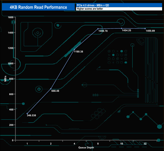Click the MB/s vertical axis title

pyautogui.click(x=5, y=79)
